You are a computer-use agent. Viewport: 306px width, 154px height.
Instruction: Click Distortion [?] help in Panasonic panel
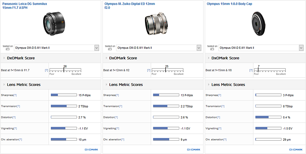pyautogui.click(x=14, y=117)
